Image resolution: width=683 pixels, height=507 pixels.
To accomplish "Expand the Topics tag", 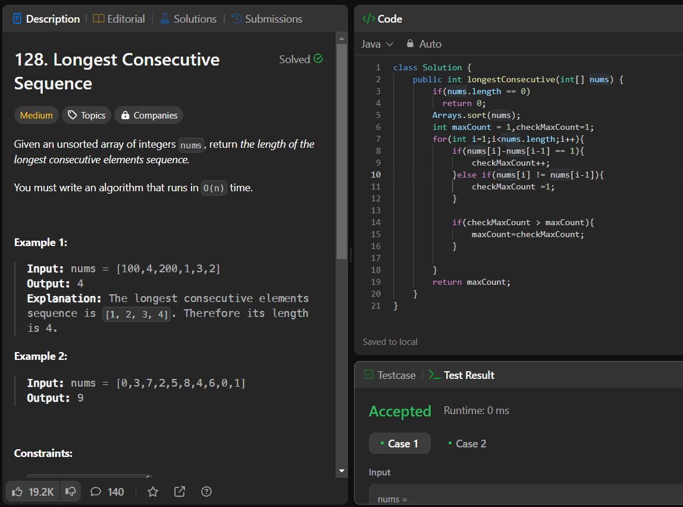I will (x=87, y=116).
